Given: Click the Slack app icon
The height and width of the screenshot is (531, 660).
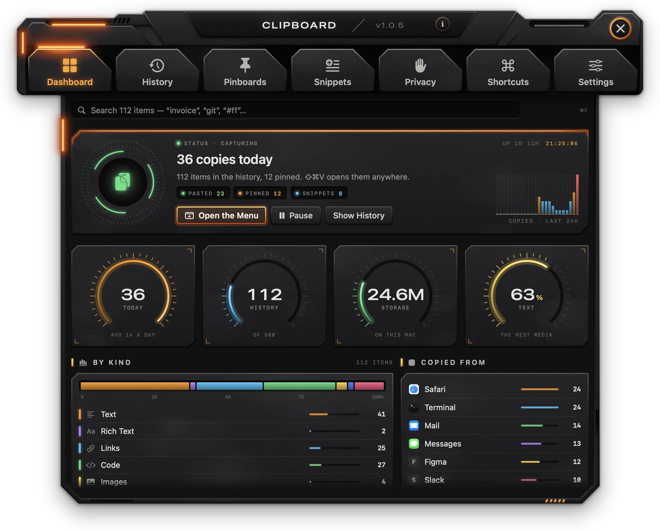Looking at the screenshot, I should (x=414, y=480).
